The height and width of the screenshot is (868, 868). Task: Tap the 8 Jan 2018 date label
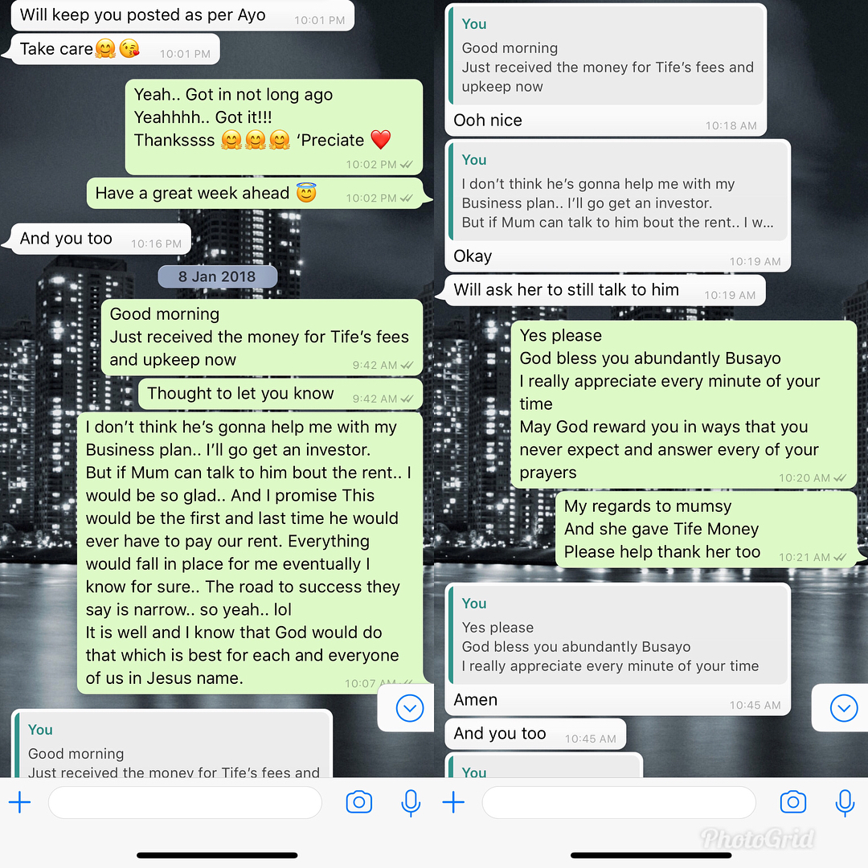point(217,276)
